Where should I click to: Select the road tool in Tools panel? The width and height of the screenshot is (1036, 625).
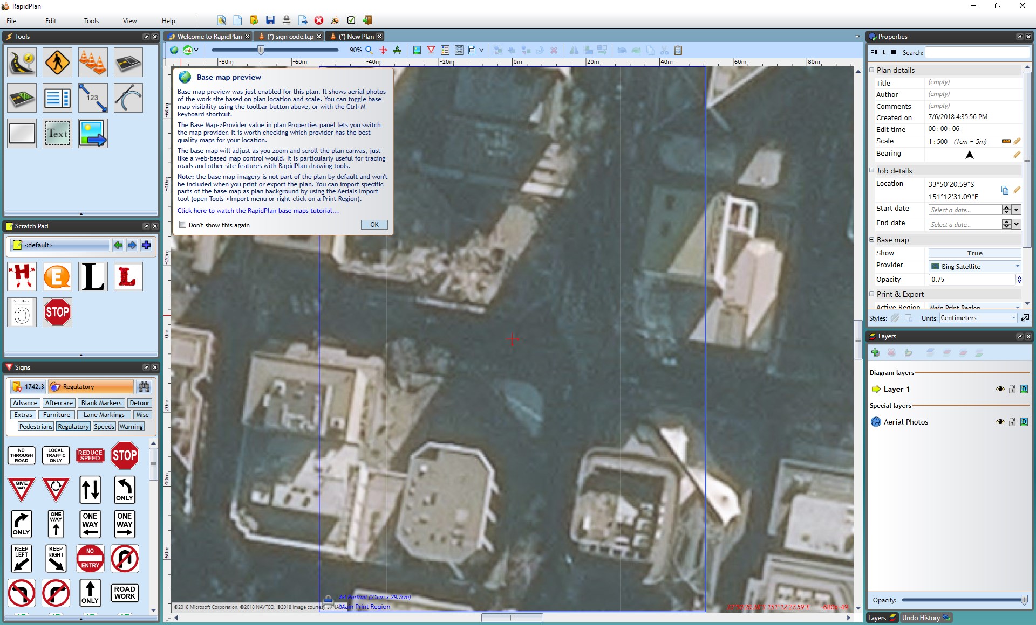[x=22, y=63]
